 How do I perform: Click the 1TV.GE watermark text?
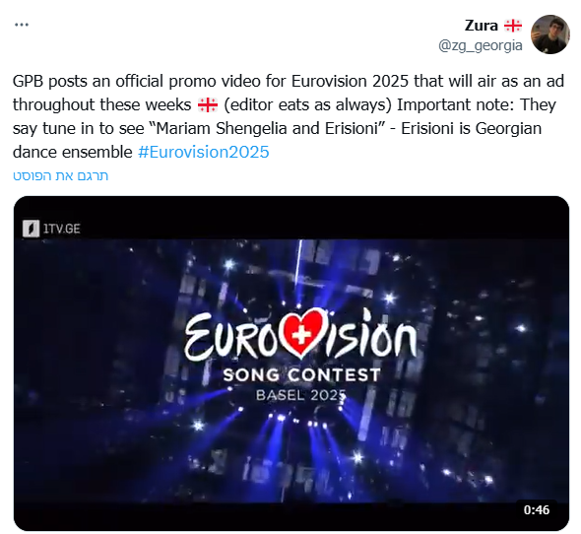[x=61, y=229]
